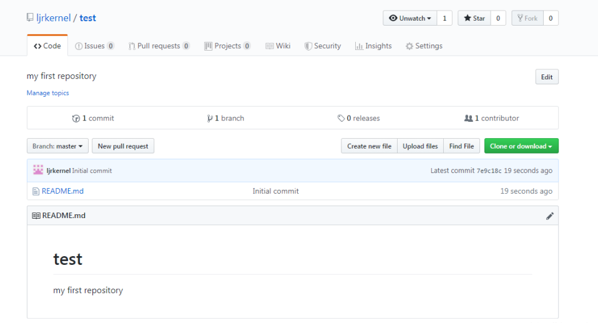Open the Clone or download dropdown
The width and height of the screenshot is (598, 323).
521,146
